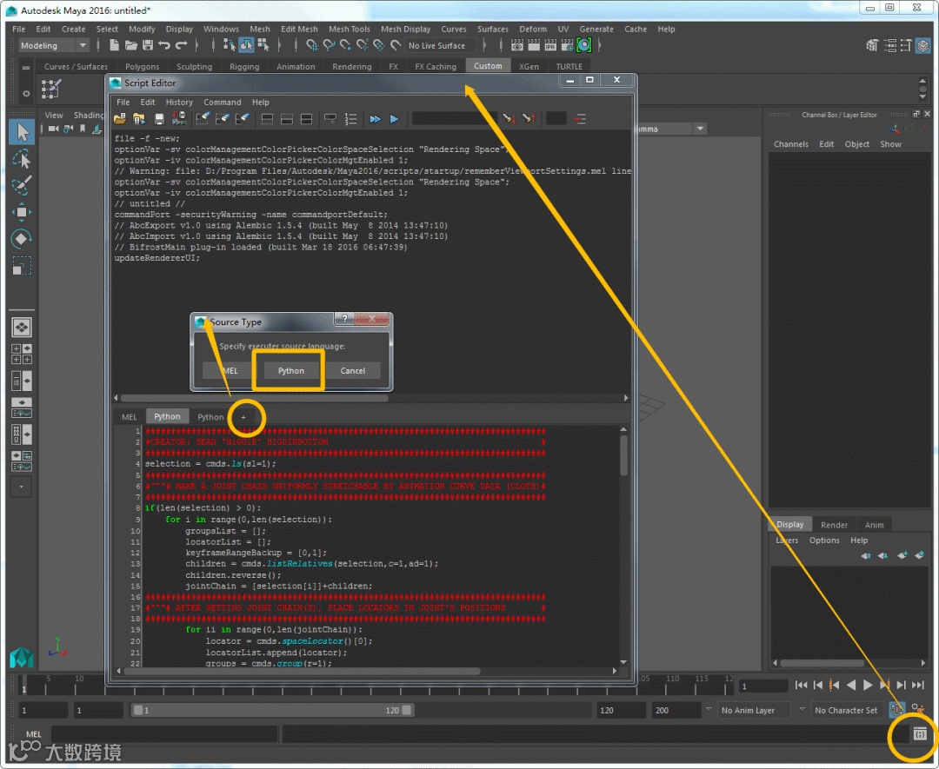This screenshot has width=939, height=769.
Task: Select the Rotate tool in toolbox
Action: (22, 239)
